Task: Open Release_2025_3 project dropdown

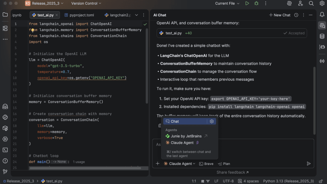Action: click(44, 3)
